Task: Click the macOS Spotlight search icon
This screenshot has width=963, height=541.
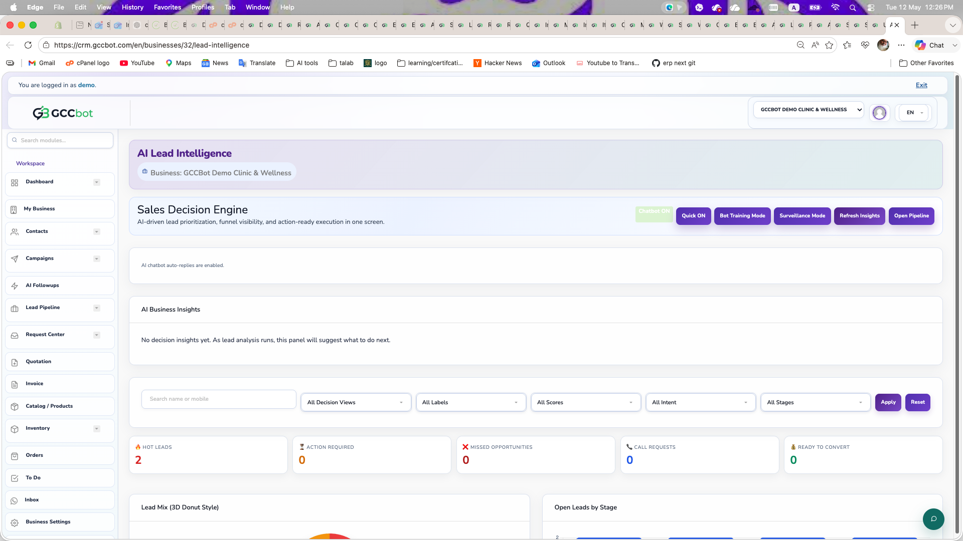Action: [x=853, y=8]
